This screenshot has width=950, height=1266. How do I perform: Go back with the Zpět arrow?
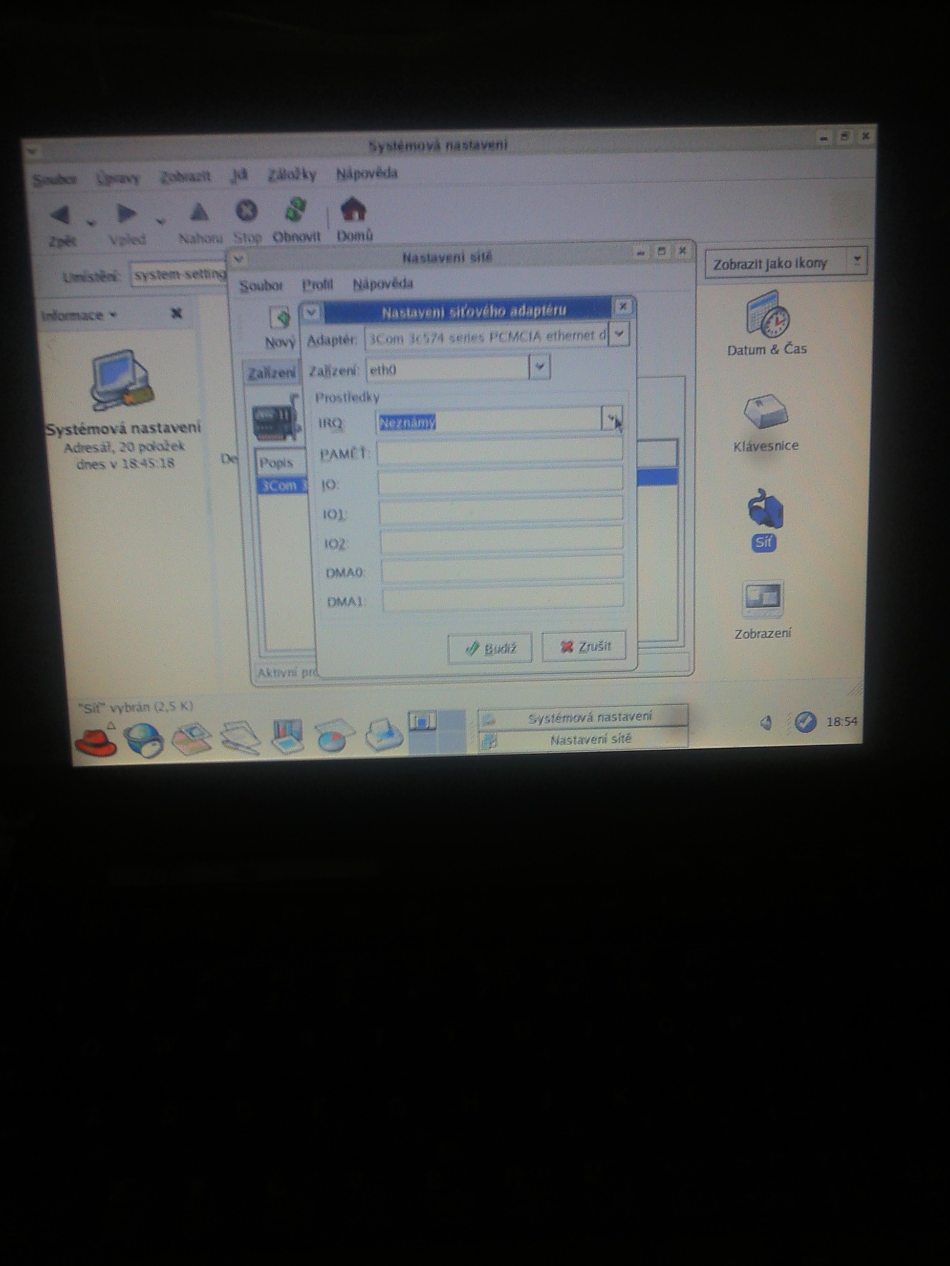(60, 216)
